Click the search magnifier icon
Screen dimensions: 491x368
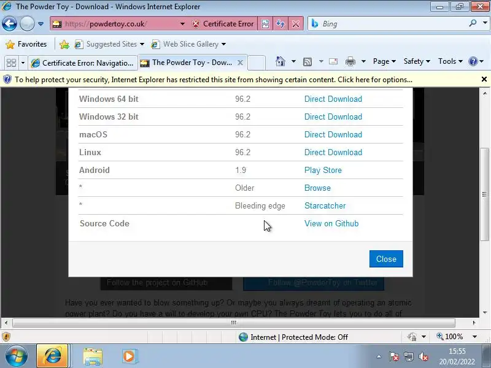[473, 23]
